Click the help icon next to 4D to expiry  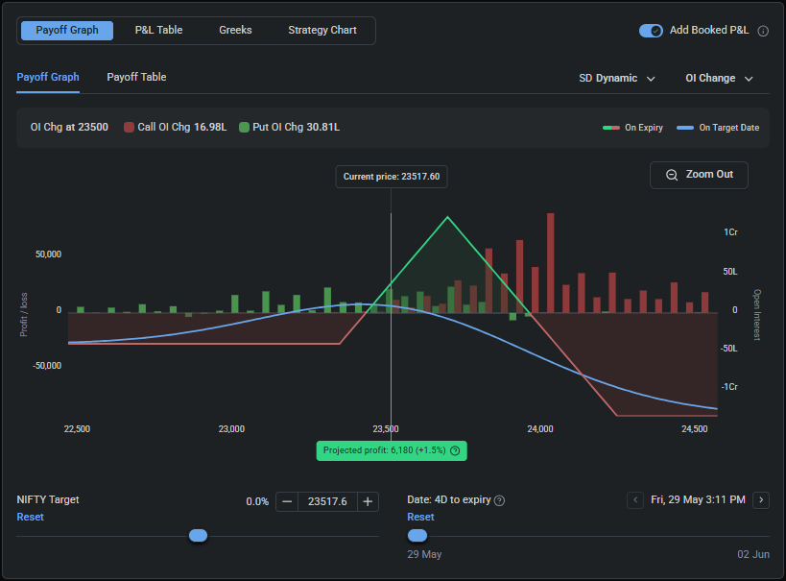tap(499, 500)
